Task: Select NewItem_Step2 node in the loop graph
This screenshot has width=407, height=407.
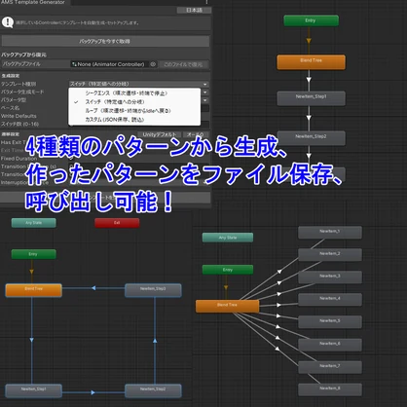Action: click(x=153, y=390)
